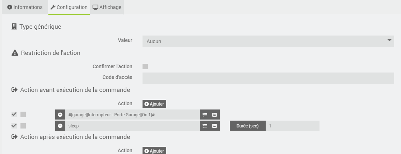401x154 pixels.
Task: Open action keyword list for garage row
Action: pos(205,115)
